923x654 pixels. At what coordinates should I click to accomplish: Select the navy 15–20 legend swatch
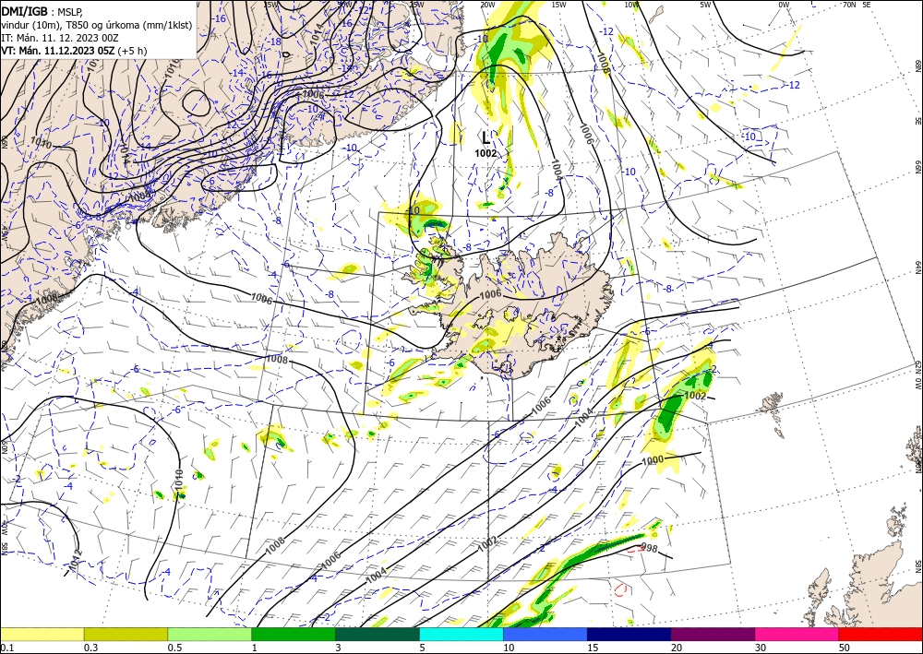click(x=629, y=634)
